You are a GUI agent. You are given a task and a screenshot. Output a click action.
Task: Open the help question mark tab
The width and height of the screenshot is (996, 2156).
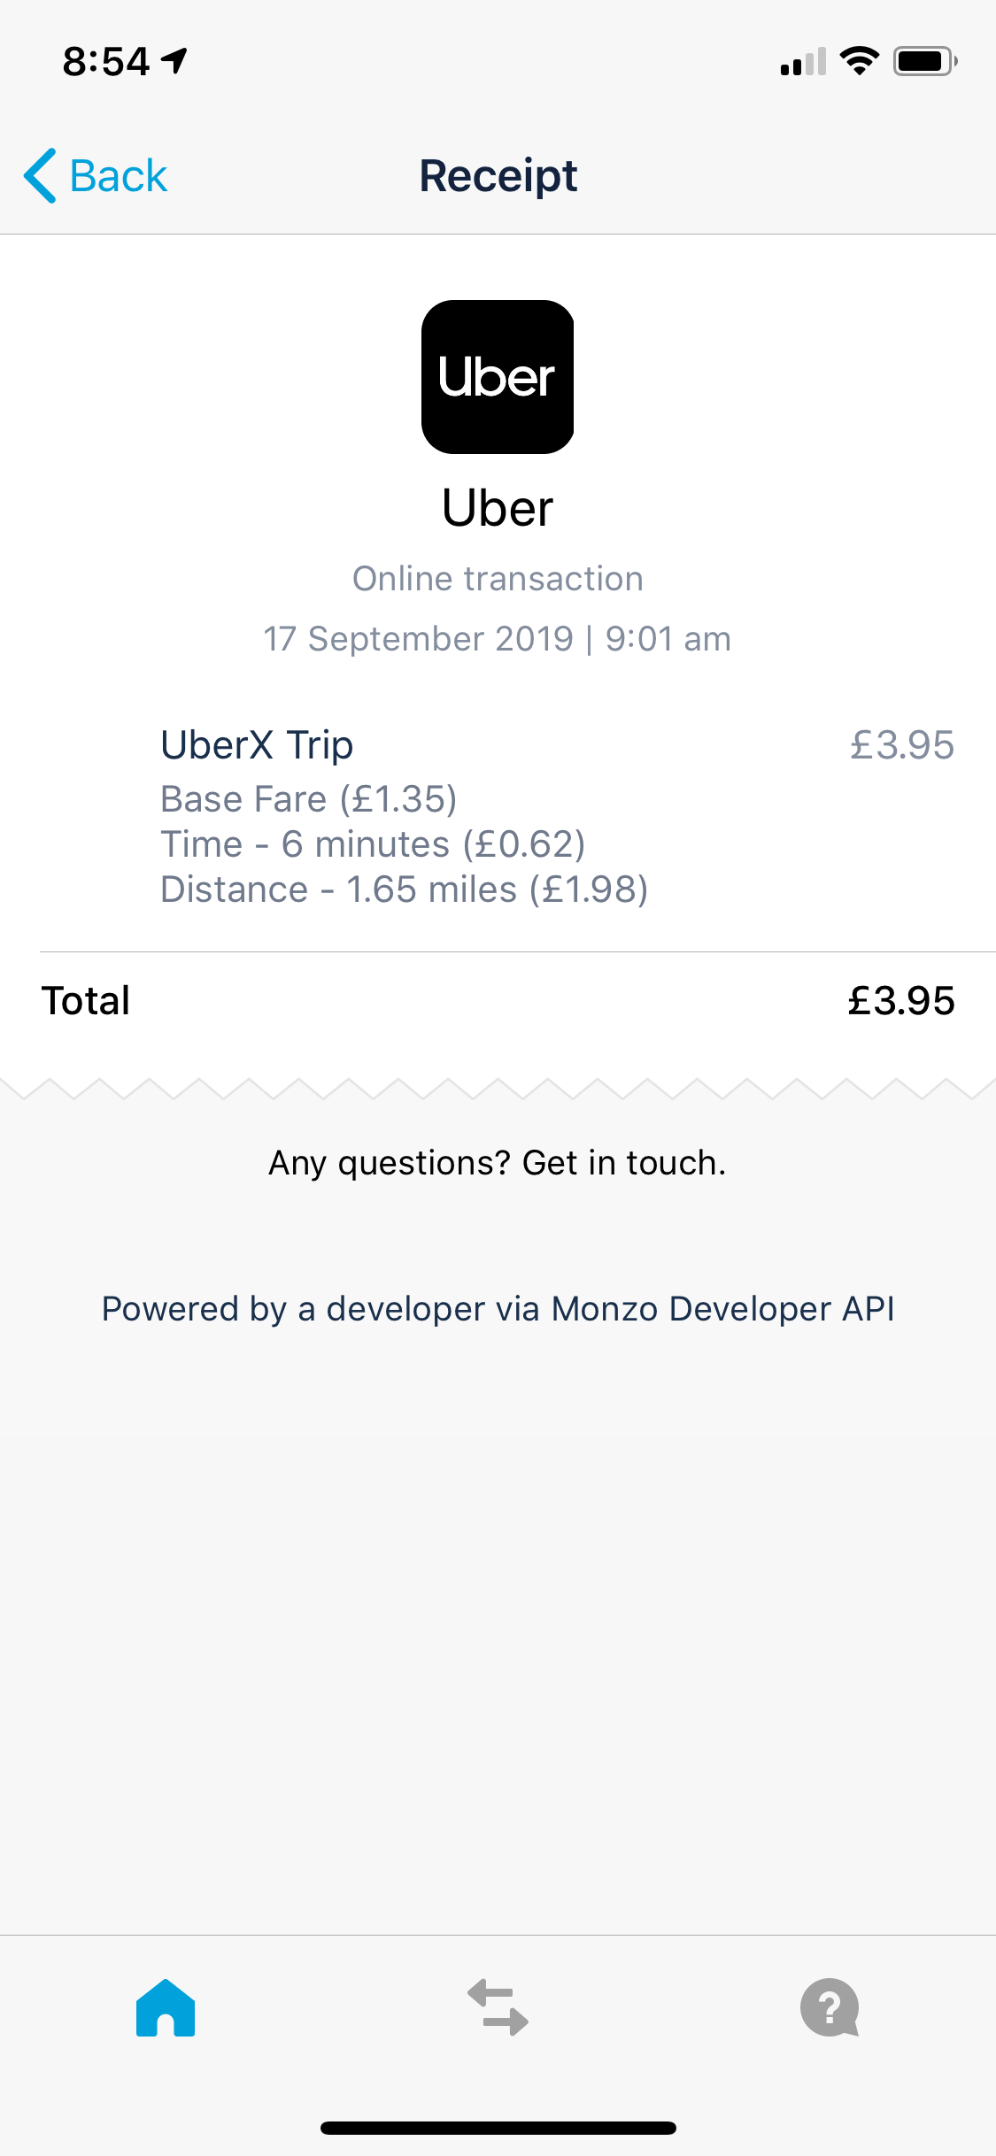[x=830, y=2008]
